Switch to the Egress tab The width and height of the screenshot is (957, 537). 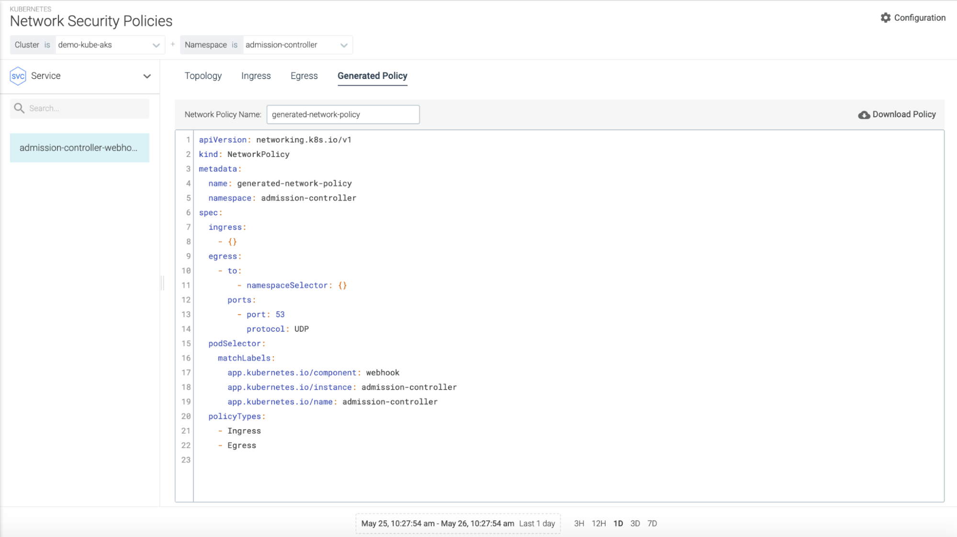[x=304, y=76]
